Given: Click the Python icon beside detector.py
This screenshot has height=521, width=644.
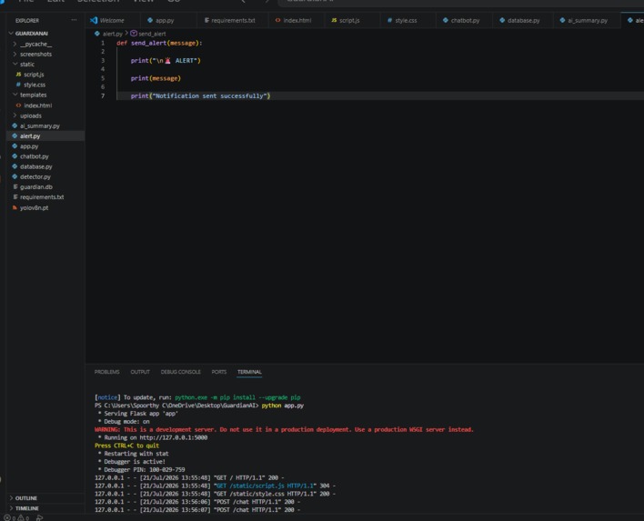Looking at the screenshot, I should point(15,177).
